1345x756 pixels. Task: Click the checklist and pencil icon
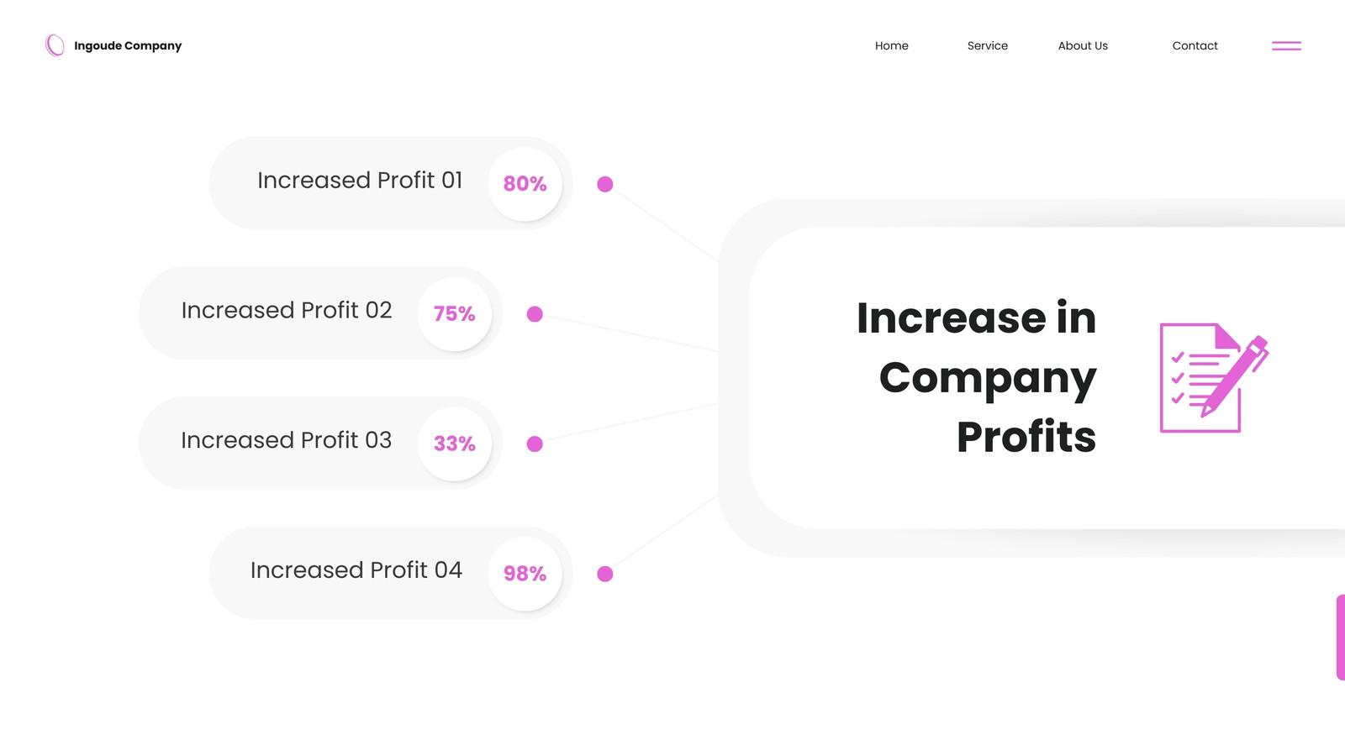1214,378
